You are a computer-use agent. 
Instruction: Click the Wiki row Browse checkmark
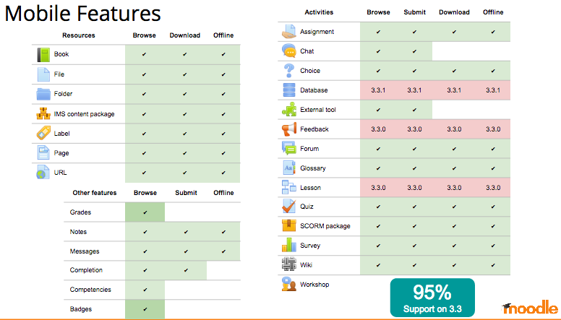(x=378, y=265)
